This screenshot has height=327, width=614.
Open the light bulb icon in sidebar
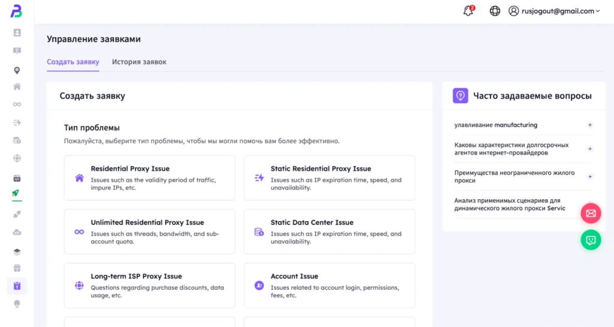17,304
